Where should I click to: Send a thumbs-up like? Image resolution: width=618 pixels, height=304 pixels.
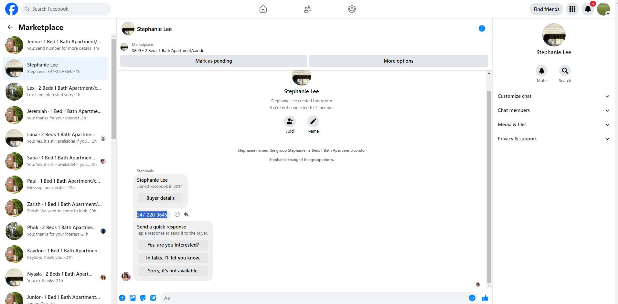click(485, 298)
